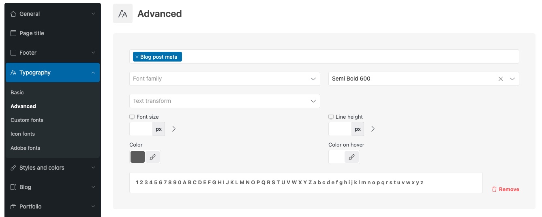The width and height of the screenshot is (542, 217).
Task: Click the Styles and colors brush icon
Action: click(13, 168)
